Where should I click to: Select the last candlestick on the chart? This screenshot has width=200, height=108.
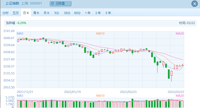click(x=182, y=65)
